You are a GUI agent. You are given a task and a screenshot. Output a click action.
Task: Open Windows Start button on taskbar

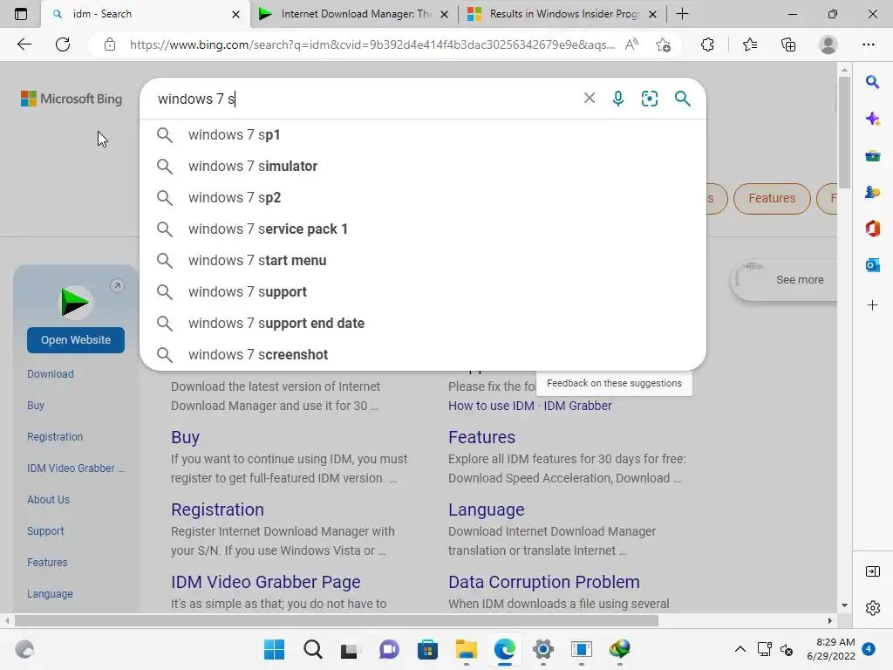[x=274, y=649]
